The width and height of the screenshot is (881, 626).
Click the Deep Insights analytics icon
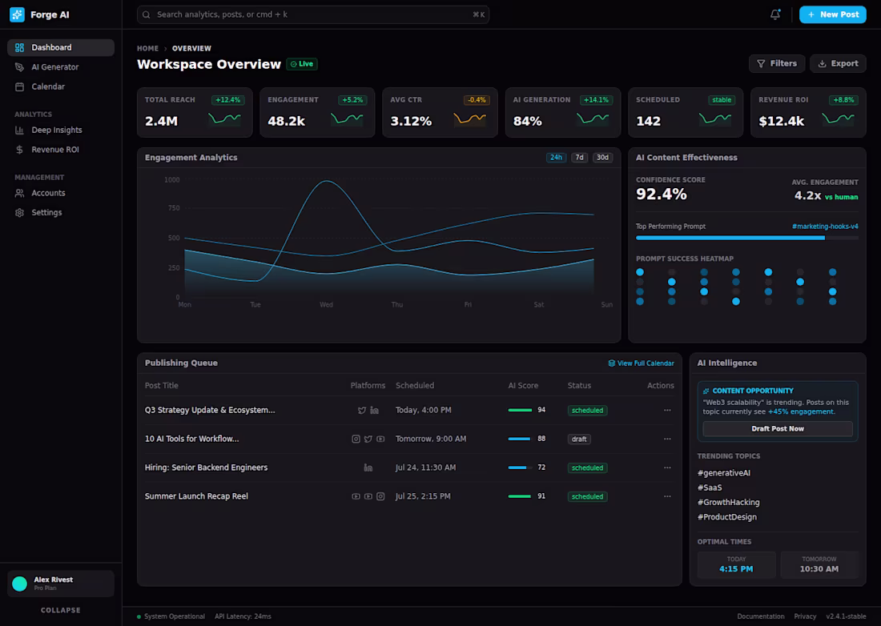tap(18, 130)
